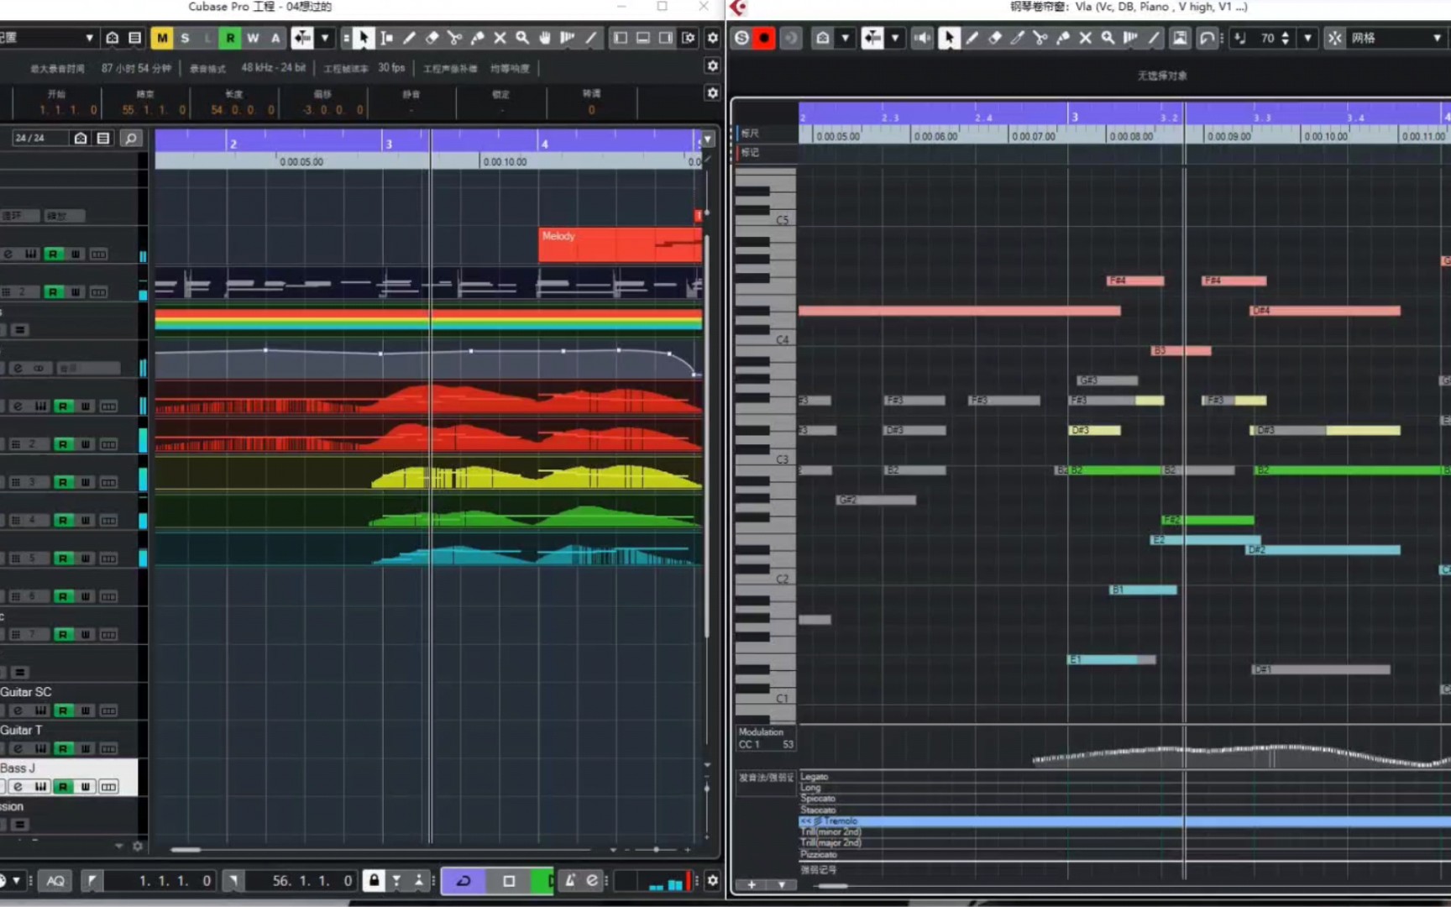This screenshot has height=907, width=1451.
Task: Select the Object Selection arrow tool in project window
Action: 364,38
